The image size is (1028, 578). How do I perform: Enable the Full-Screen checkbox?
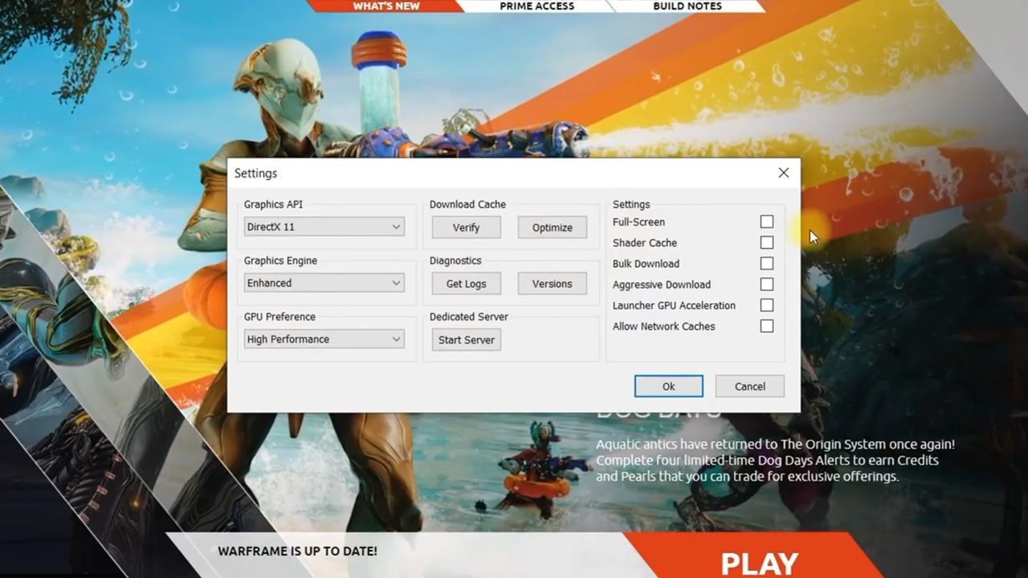pyautogui.click(x=767, y=222)
